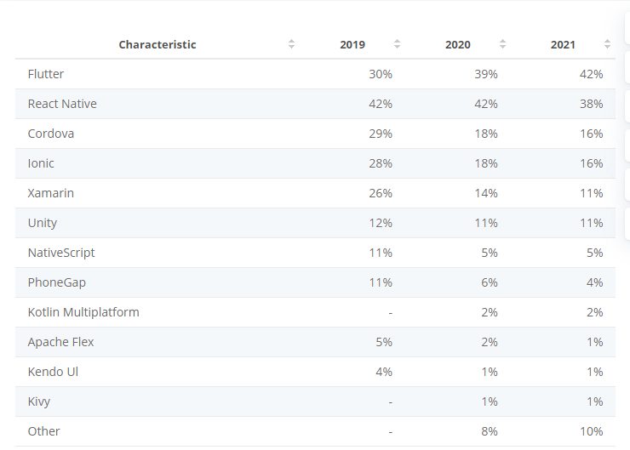Sort table by Characteristic column arrows
The image size is (630, 450).
(292, 44)
